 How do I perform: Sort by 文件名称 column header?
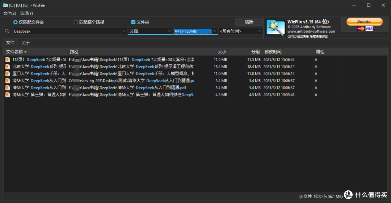tap(35, 52)
